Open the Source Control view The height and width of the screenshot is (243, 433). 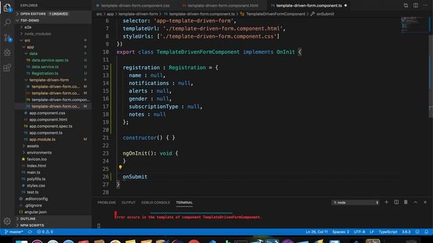coord(7,38)
